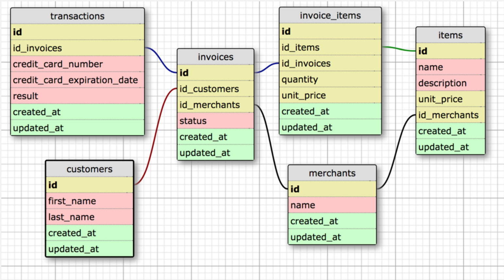504x280 pixels.
Task: Select status field in invoices table
Action: pos(215,121)
